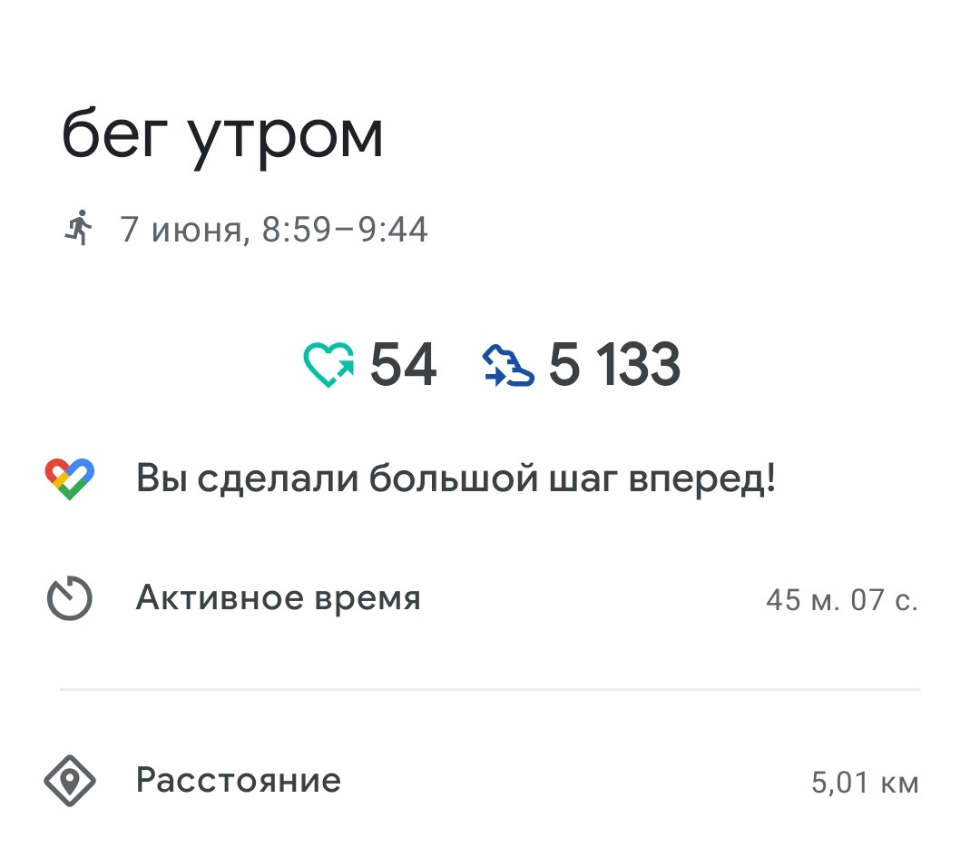Tap the Google Fit multicolor heart logo
The height and width of the screenshot is (848, 980).
(x=69, y=479)
